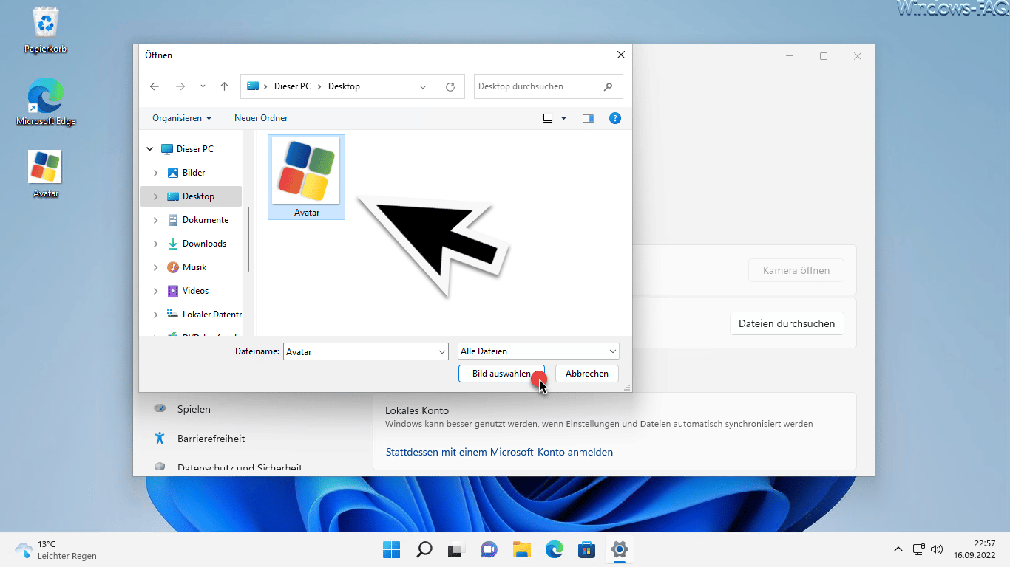Click the Dateiname input field

[x=359, y=351]
